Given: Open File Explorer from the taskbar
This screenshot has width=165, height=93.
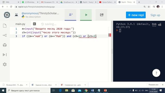Looking at the screenshot, I should point(67,90).
